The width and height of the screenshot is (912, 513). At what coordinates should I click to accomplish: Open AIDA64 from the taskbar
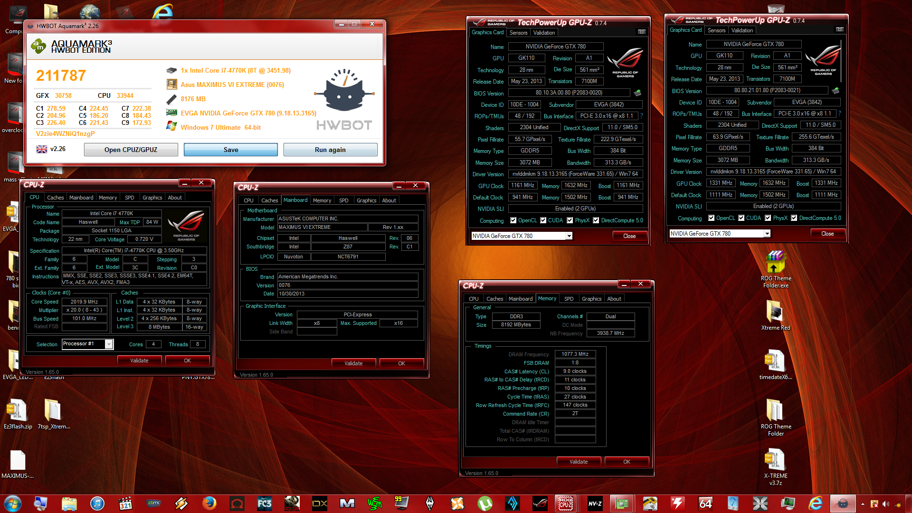tap(705, 503)
